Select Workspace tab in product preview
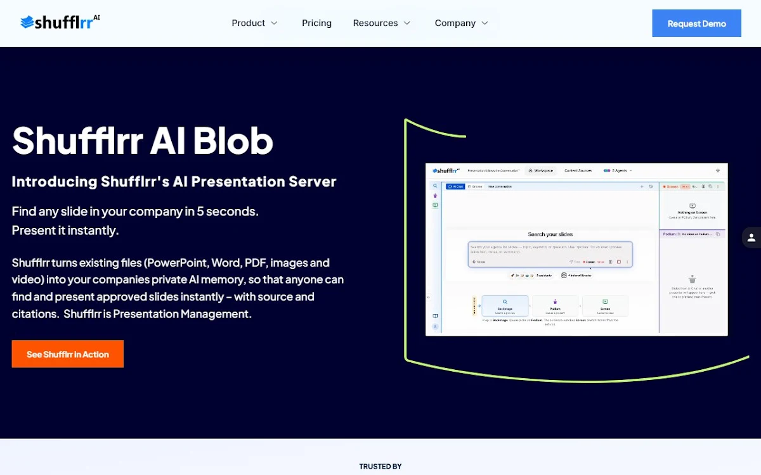Viewport: 761px width, 475px height. click(x=540, y=170)
